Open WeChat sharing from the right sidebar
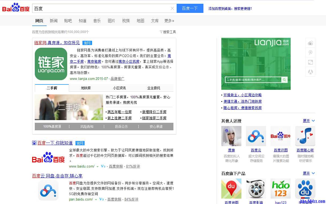The image size is (326, 204). [x=310, y=62]
